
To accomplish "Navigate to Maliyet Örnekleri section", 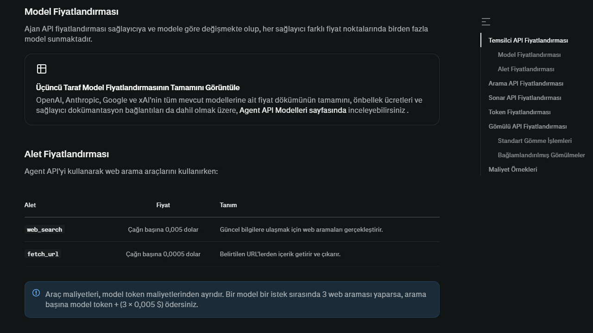I will pos(512,169).
